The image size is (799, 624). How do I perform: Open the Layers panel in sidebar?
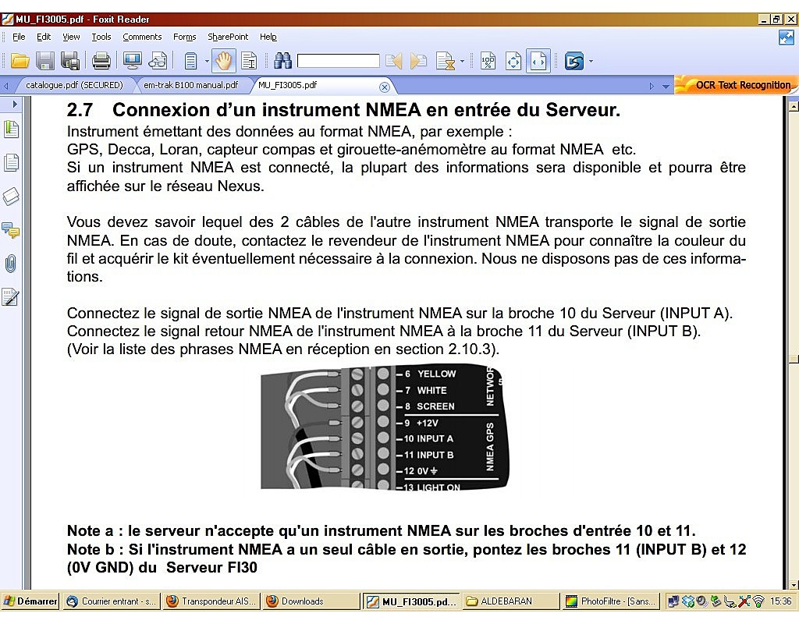pyautogui.click(x=11, y=196)
